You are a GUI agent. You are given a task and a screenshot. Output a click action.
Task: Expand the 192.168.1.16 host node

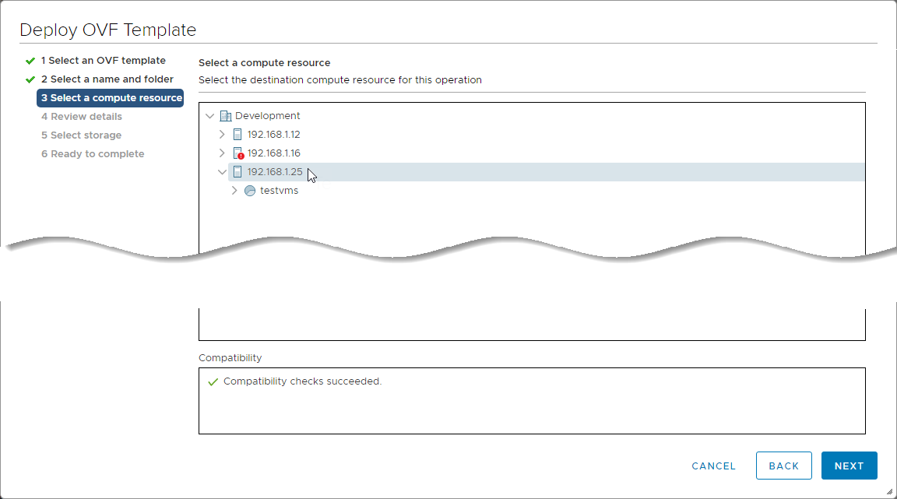coord(222,153)
